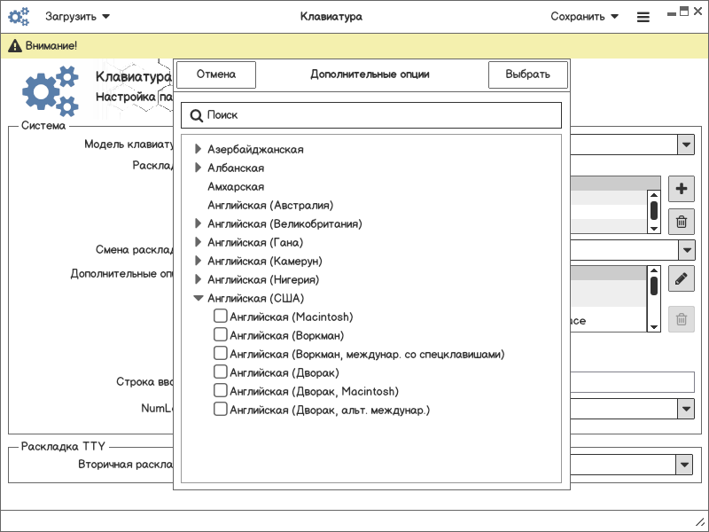Click Дополнительные опции dialog title
The height and width of the screenshot is (532, 709).
coord(370,74)
